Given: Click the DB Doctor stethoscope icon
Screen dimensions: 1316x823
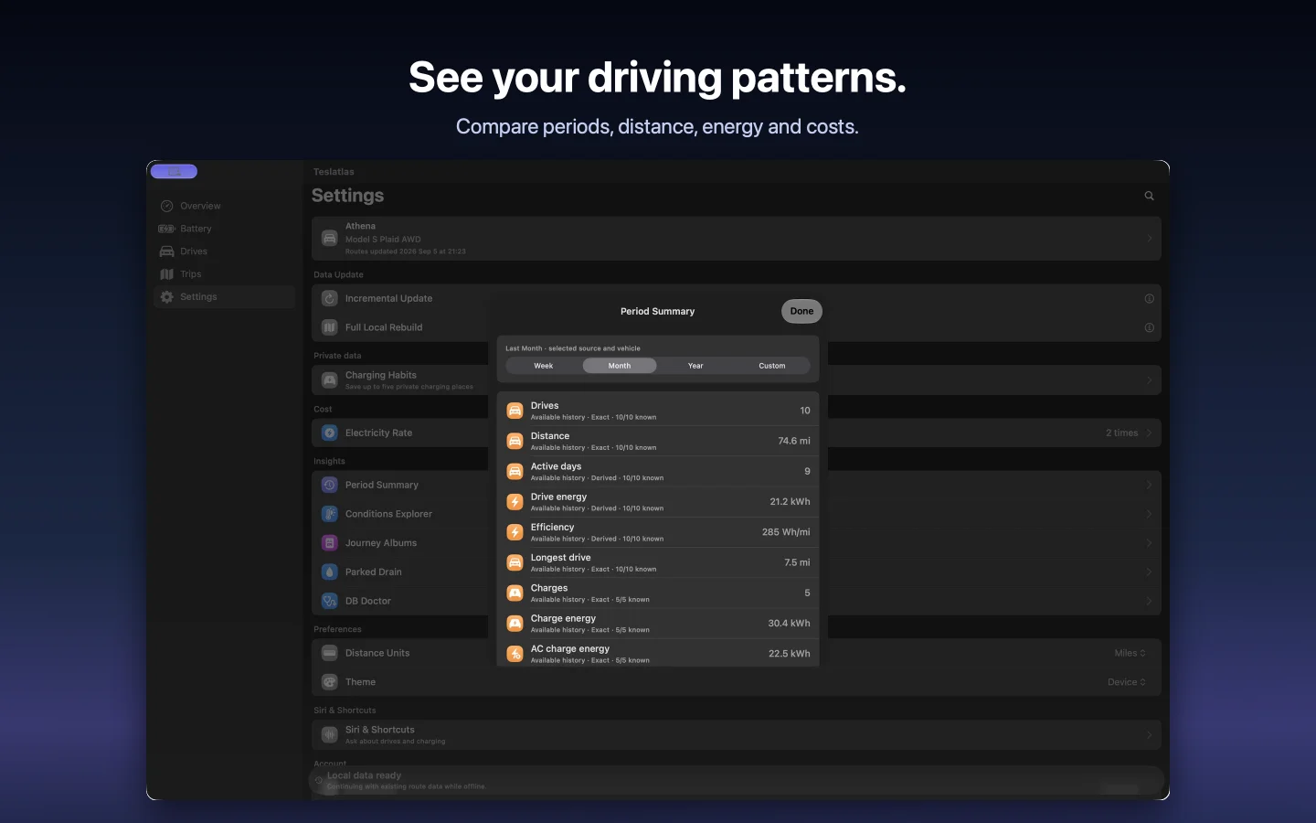Looking at the screenshot, I should 330,601.
